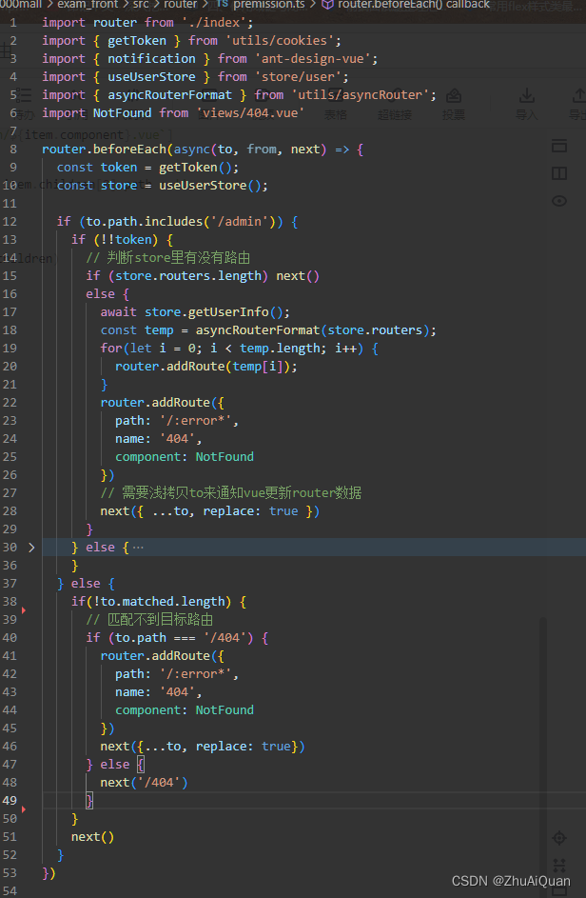Click the async keyword on line 8
The width and height of the screenshot is (586, 898).
[192, 150]
